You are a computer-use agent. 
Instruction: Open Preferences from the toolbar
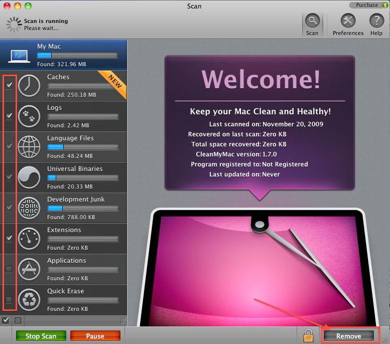(348, 22)
